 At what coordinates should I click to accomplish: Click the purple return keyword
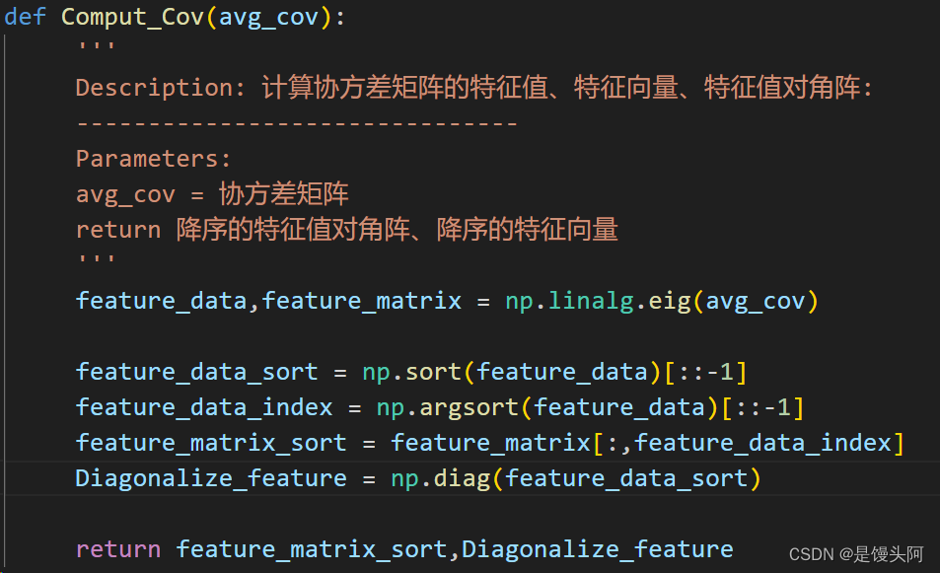tap(118, 549)
